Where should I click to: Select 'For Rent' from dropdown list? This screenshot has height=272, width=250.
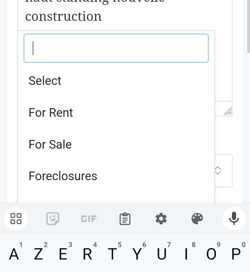click(51, 113)
